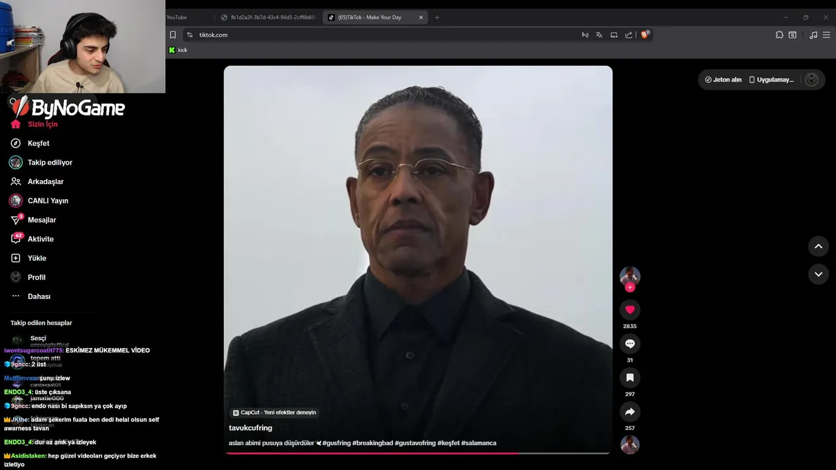Click the browser bookmark icon
Viewport: 836px width, 470px height.
coord(173,35)
